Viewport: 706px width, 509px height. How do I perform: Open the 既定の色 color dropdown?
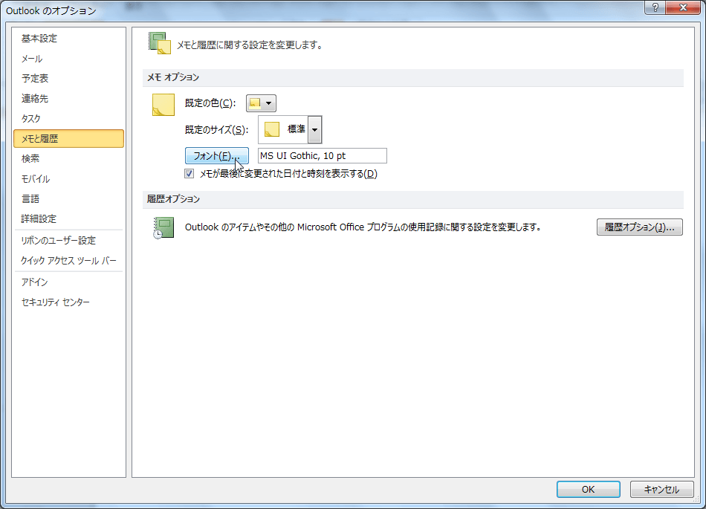pos(261,103)
